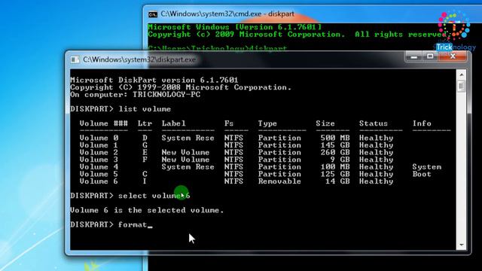Click the 'Boot' info entry

coord(422,174)
